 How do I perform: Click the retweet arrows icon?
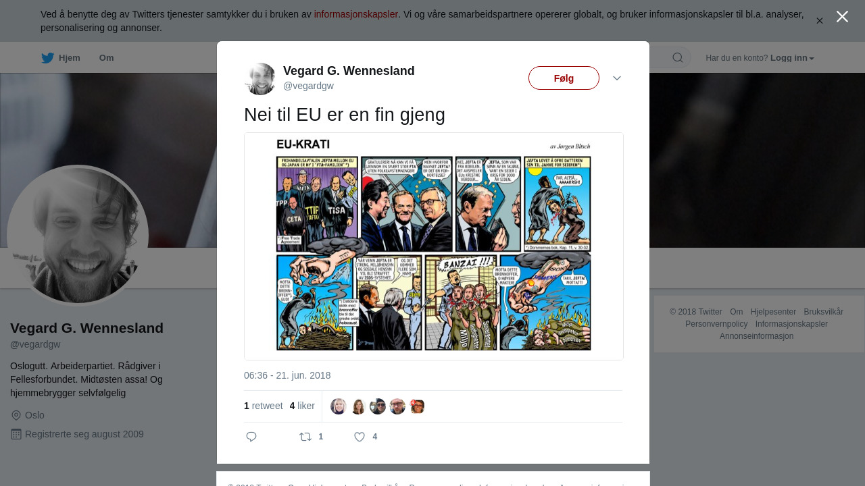(x=305, y=437)
